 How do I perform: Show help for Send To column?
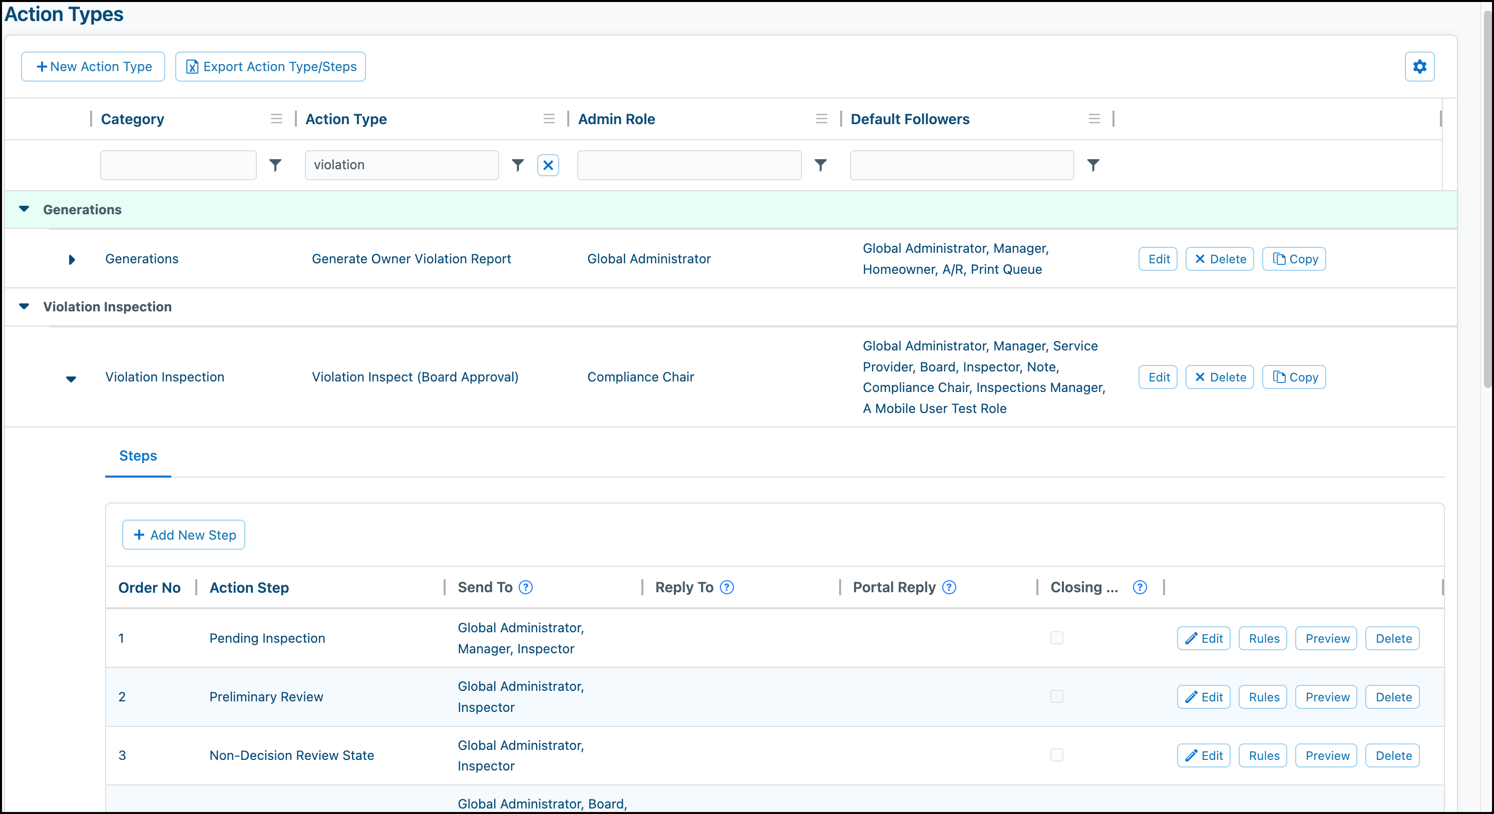click(525, 587)
